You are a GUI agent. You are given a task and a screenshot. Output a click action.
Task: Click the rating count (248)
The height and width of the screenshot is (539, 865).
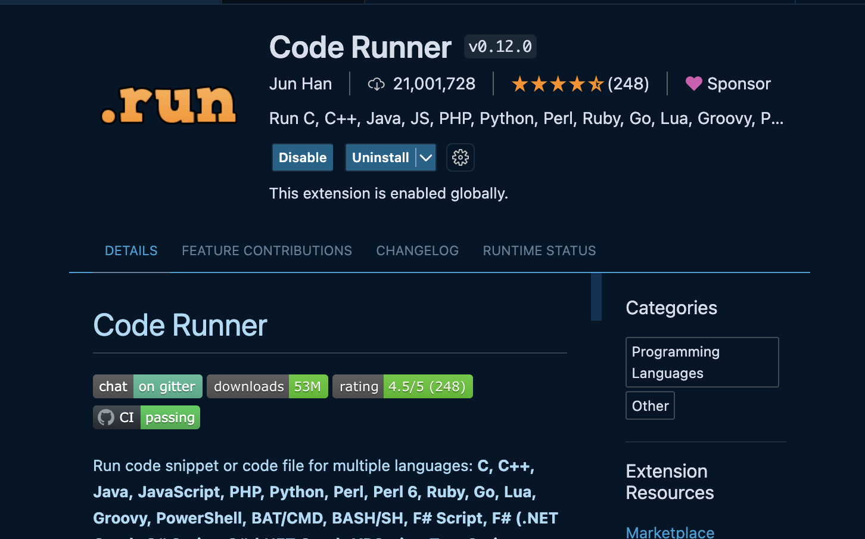click(628, 83)
